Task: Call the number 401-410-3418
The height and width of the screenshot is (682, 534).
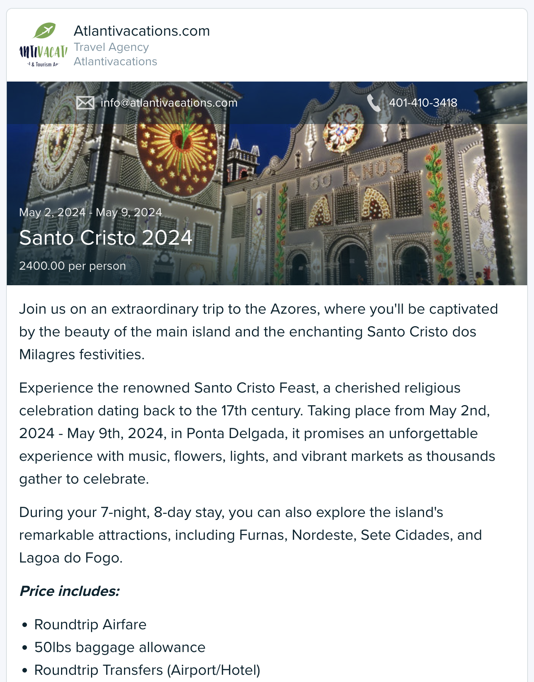Action: pos(423,103)
